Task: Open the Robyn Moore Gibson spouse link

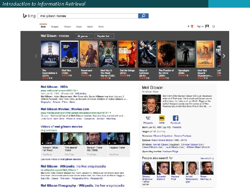Action: (162, 140)
